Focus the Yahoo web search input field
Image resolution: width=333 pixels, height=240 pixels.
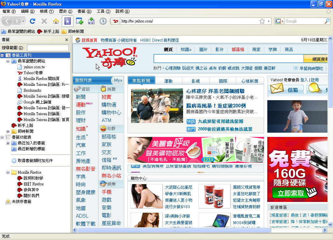pos(228,59)
